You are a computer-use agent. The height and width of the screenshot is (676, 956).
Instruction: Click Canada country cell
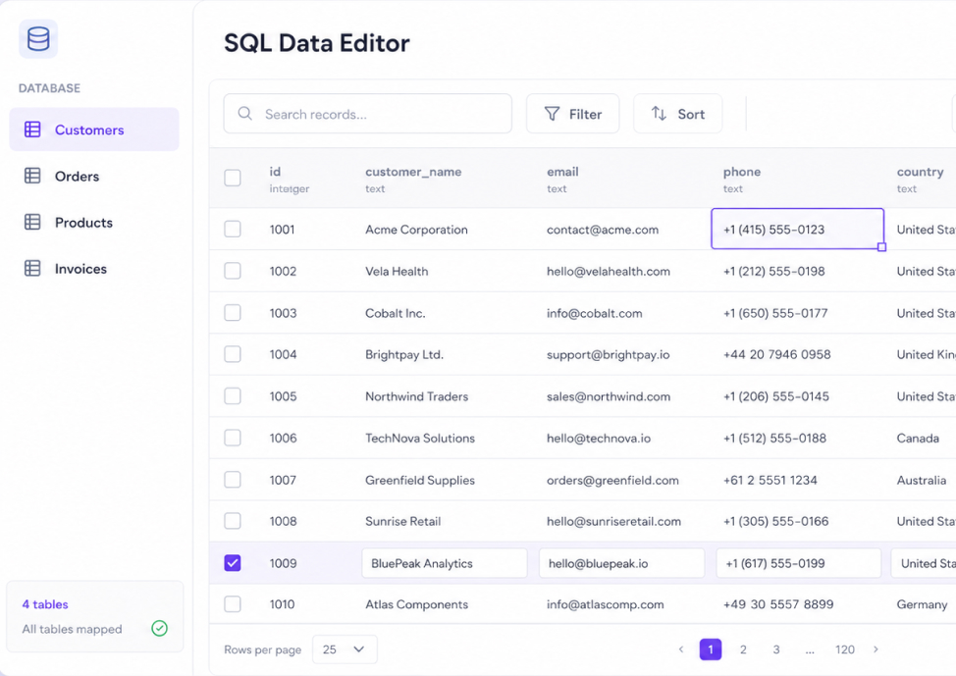918,439
